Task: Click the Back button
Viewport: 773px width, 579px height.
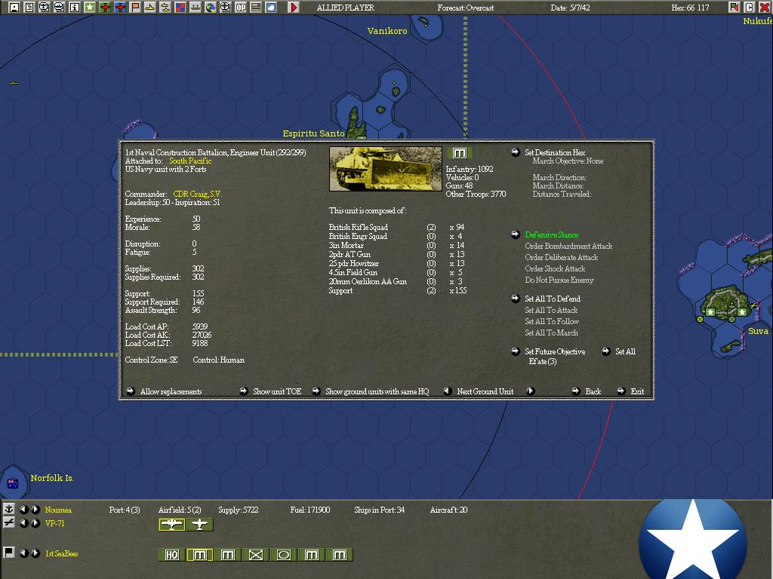Action: 593,392
